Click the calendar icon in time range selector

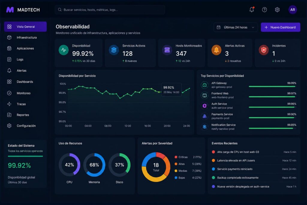[219, 27]
